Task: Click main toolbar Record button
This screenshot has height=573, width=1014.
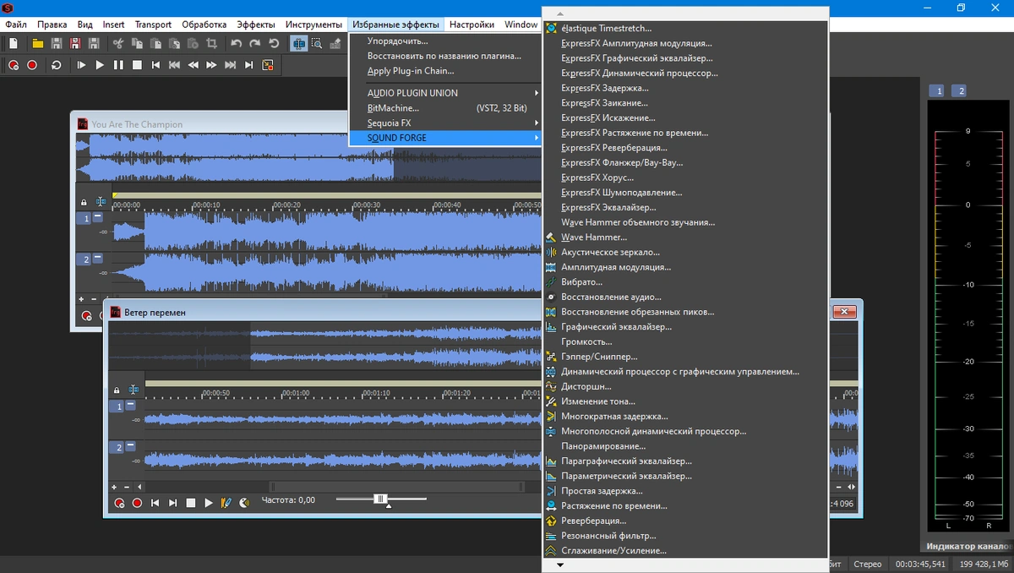Action: [32, 65]
